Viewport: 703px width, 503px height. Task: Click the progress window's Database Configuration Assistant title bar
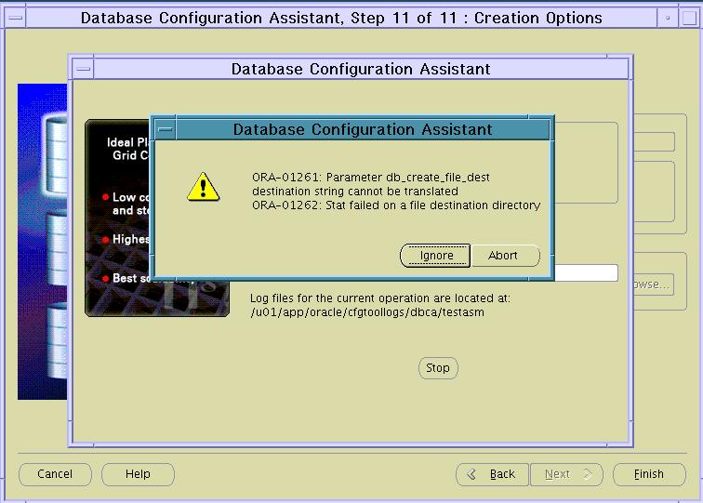click(361, 70)
